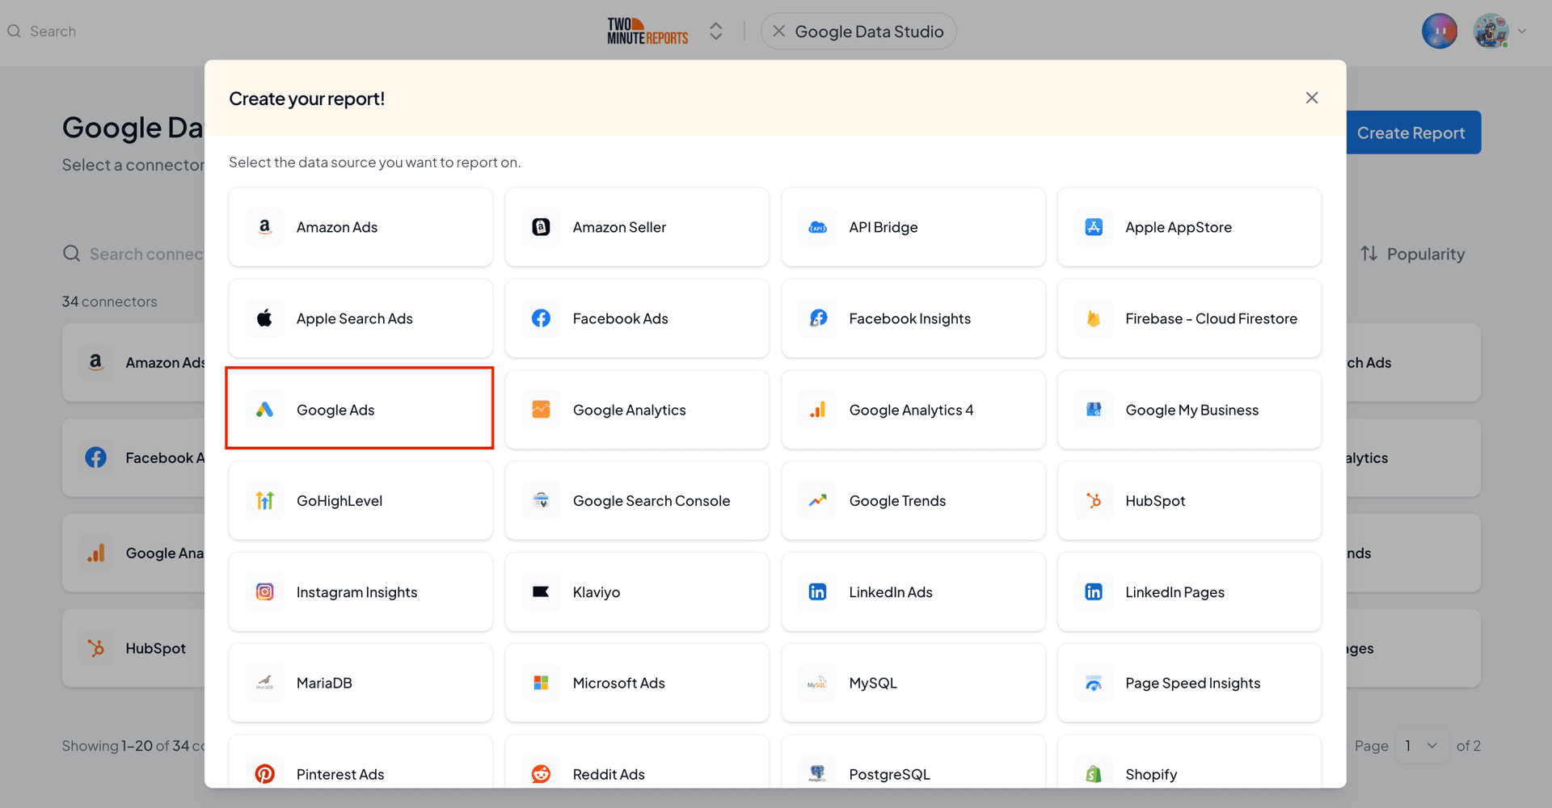Click the Google Trends arrow icon

[817, 501]
